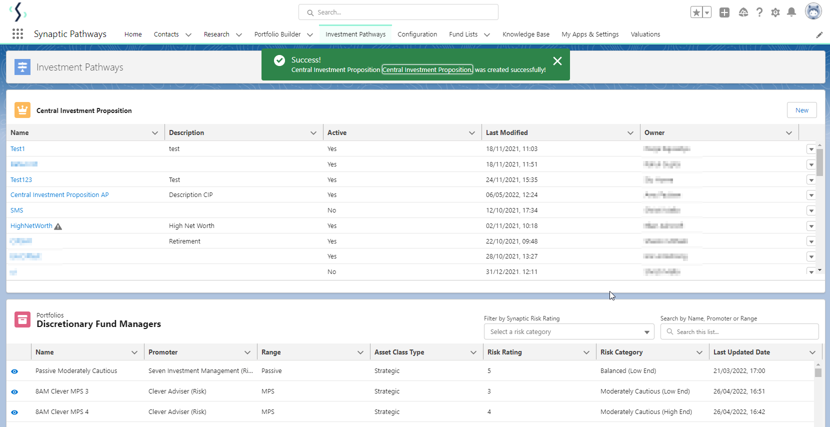830x427 pixels.
Task: Toggle eye icon for 8AM Clever MPS 4
Action: [14, 412]
